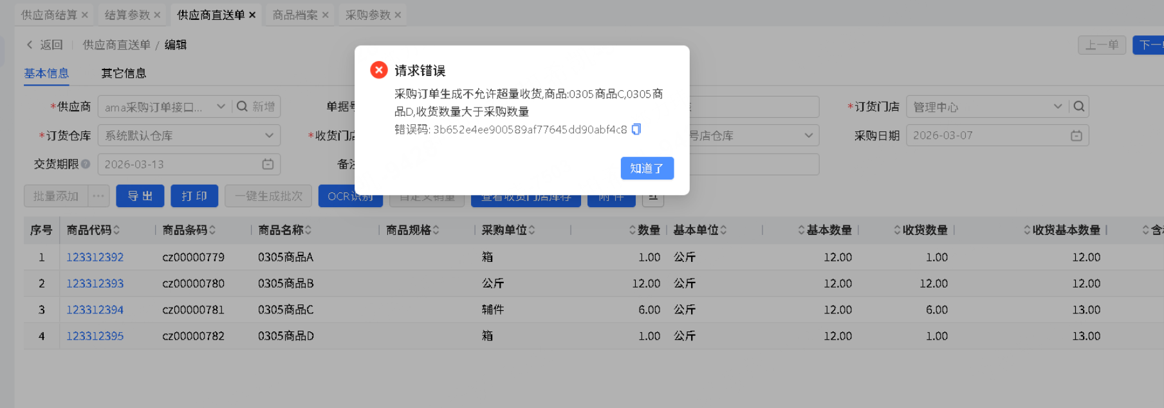Close the 供应商直送单 tab
Viewport: 1164px width, 408px height.
point(252,15)
